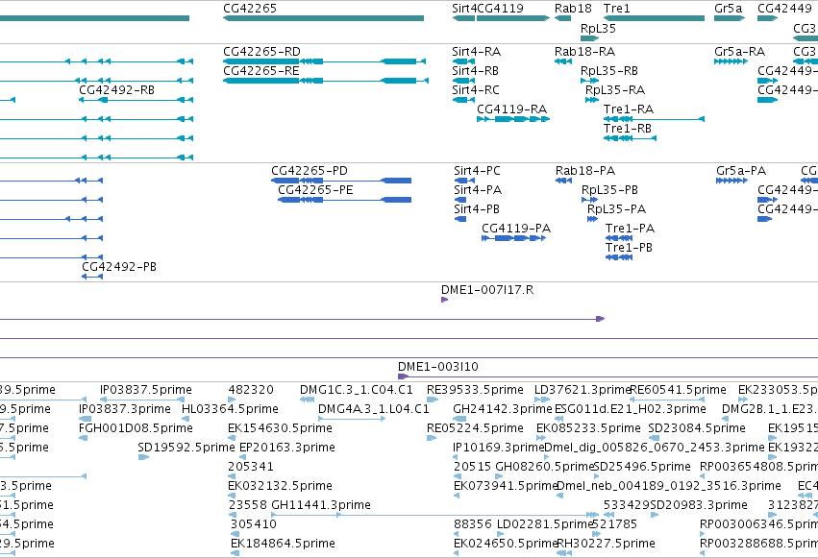Screen dimensions: 818x558
Task: Click the Rab18 gene label
Action: [573, 9]
